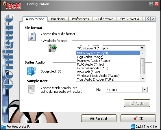Click the 'Suggested: 30' text
Screen dimensions: 161x130
coord(51,71)
